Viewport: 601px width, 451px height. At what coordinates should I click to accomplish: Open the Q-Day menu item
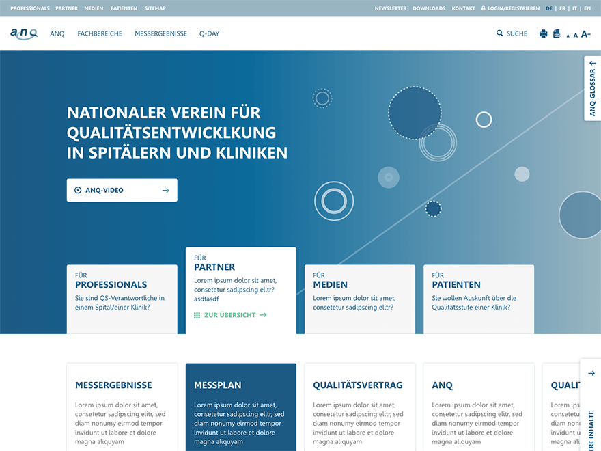click(209, 33)
